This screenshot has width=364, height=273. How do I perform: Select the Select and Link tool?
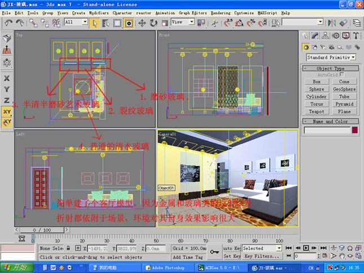click(33, 23)
